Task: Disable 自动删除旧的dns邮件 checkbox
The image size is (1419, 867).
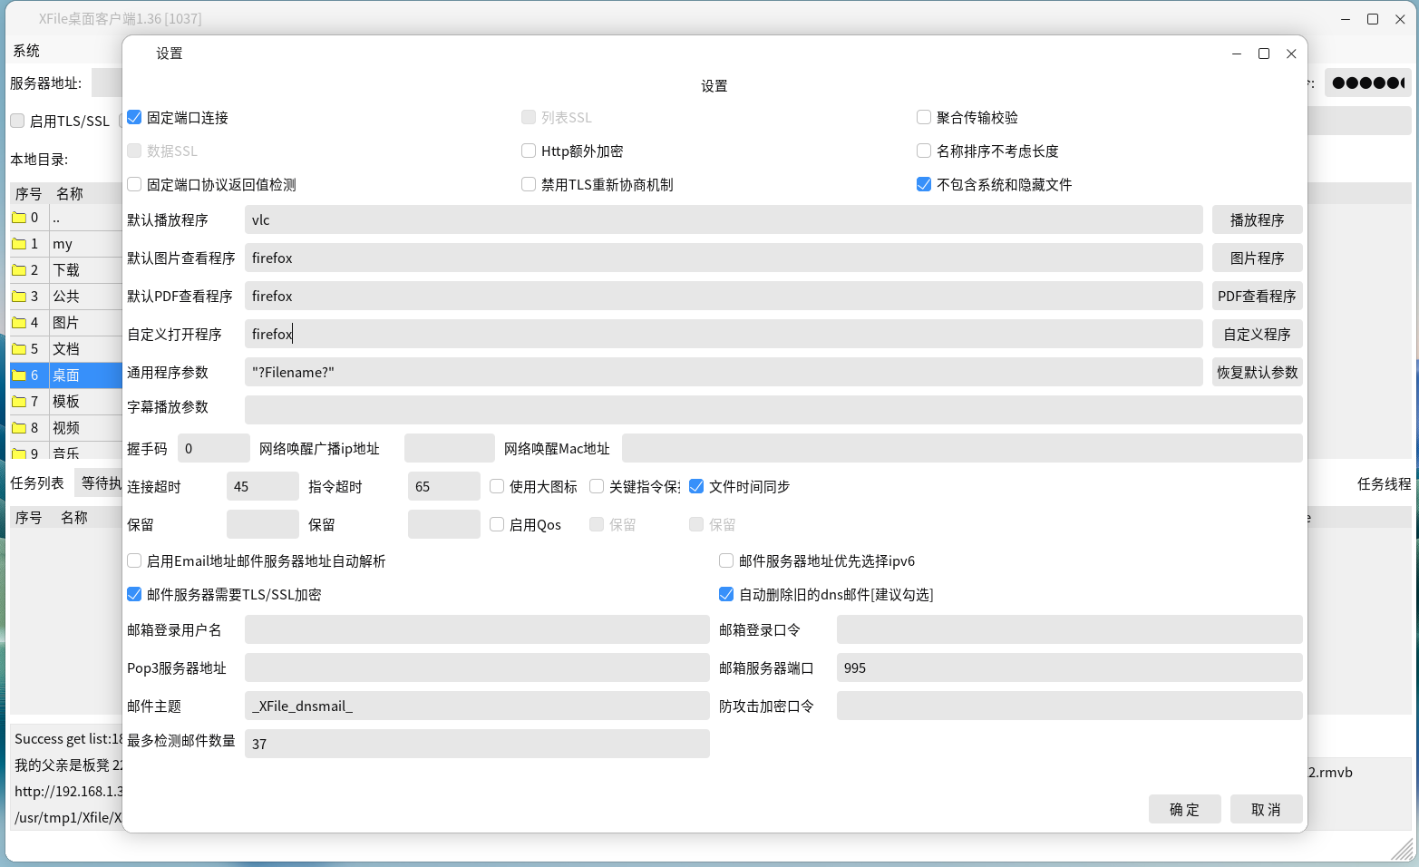Action: click(726, 594)
